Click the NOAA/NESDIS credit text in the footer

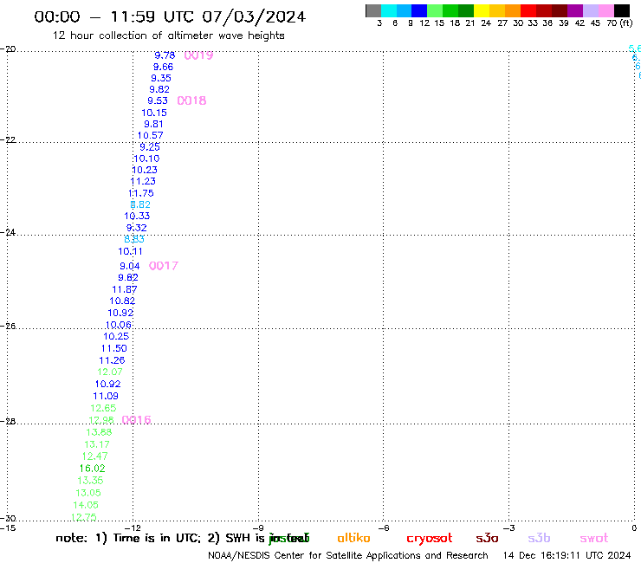click(x=348, y=555)
